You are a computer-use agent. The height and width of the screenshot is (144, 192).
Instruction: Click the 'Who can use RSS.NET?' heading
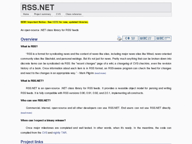point(35,100)
